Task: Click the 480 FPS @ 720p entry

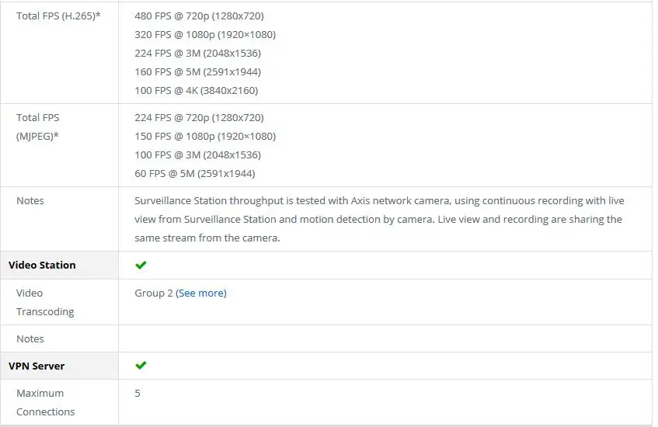Action: [x=199, y=16]
